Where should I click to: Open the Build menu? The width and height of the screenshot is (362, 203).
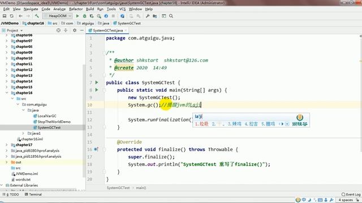tap(90, 9)
